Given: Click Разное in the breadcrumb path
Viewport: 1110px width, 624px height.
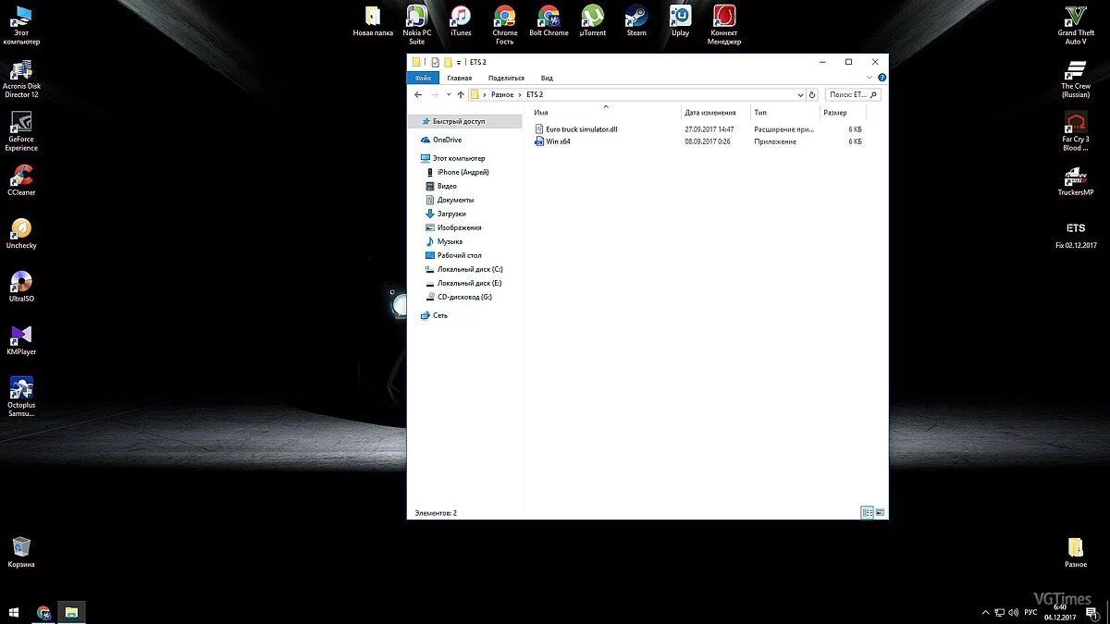Looking at the screenshot, I should [x=502, y=94].
